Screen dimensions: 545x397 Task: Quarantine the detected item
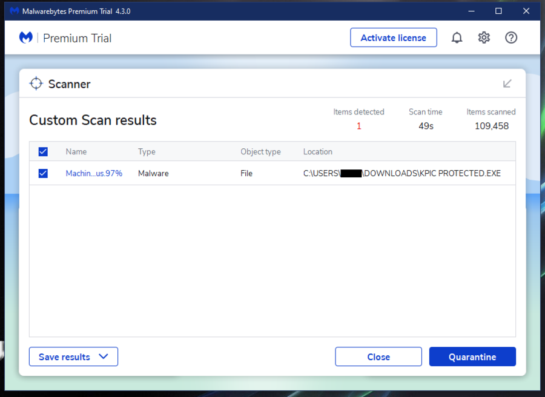click(x=472, y=356)
